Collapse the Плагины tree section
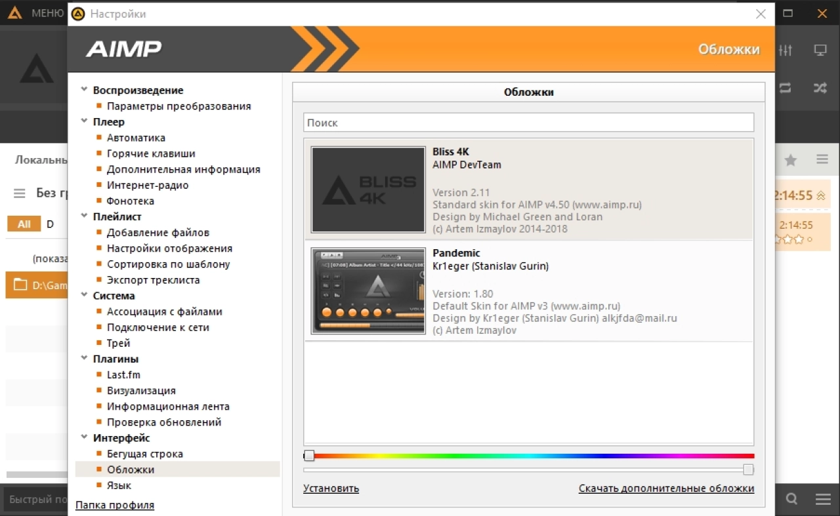The image size is (840, 516). point(84,359)
